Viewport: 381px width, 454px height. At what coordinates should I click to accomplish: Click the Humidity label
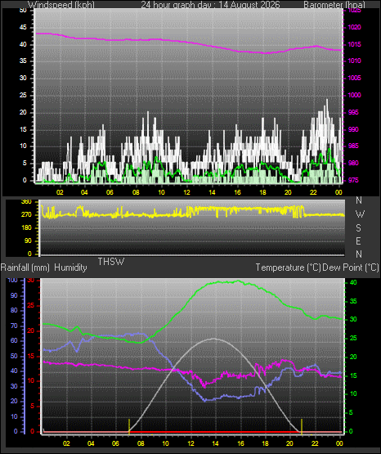click(x=70, y=267)
